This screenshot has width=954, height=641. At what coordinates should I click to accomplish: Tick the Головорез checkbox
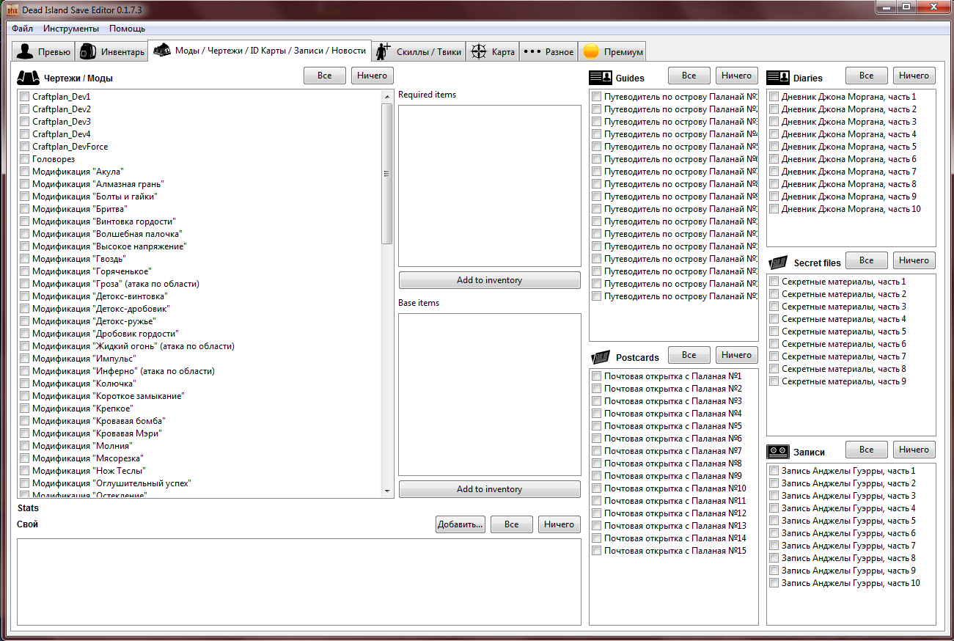point(25,159)
